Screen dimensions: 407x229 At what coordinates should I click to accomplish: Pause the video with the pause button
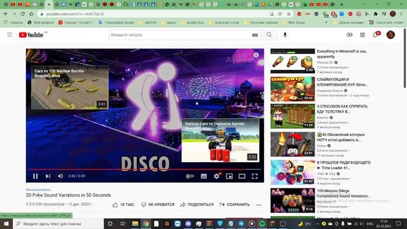pos(36,176)
